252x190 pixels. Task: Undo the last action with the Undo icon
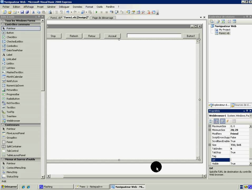point(68,12)
